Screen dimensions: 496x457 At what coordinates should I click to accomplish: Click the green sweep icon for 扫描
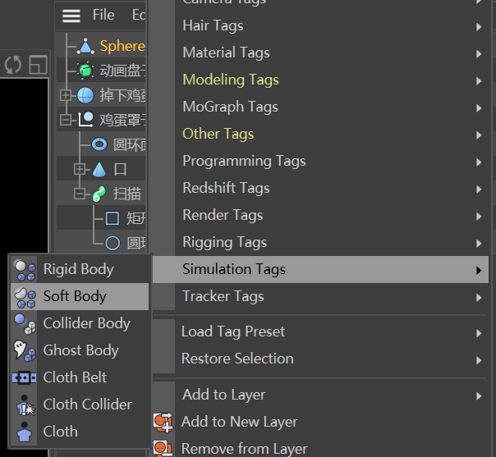[x=99, y=194]
